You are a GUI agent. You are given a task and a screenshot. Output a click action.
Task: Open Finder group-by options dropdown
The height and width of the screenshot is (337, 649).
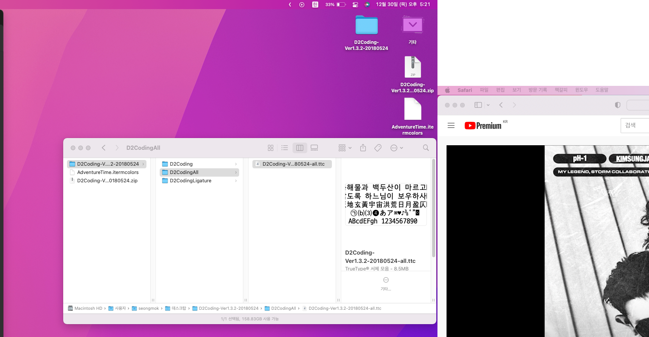(345, 148)
